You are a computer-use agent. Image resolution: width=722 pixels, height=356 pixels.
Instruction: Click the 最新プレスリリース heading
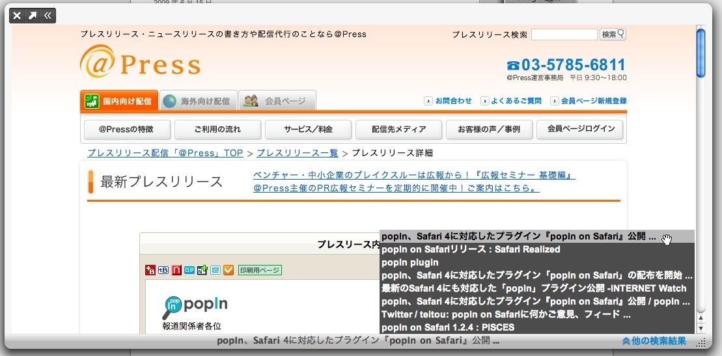point(161,182)
